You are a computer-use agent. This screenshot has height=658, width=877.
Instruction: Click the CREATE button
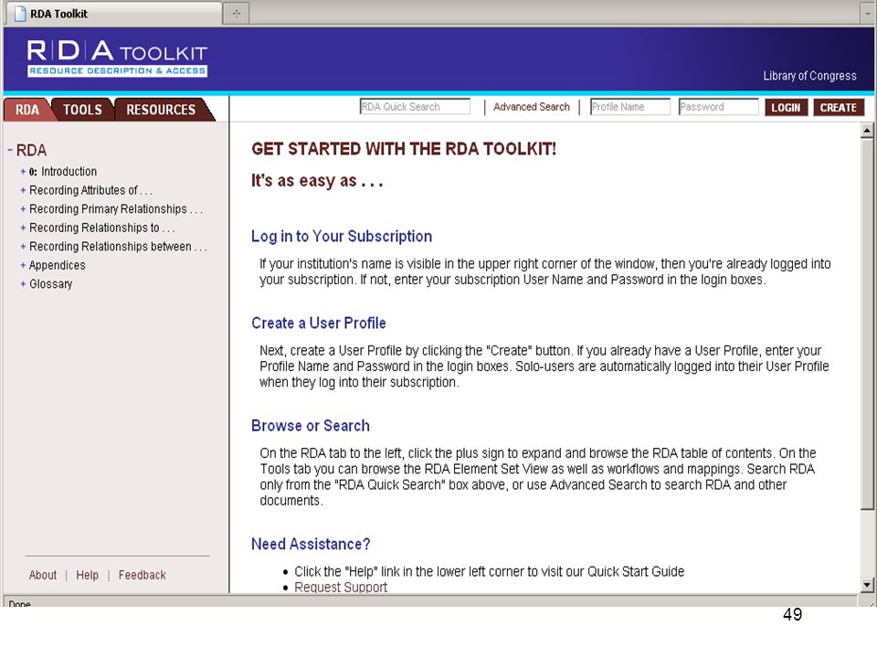pyautogui.click(x=839, y=108)
